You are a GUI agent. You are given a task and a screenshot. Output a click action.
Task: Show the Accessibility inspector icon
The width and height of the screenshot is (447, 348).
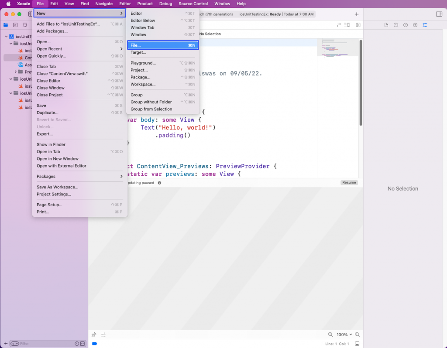[415, 25]
